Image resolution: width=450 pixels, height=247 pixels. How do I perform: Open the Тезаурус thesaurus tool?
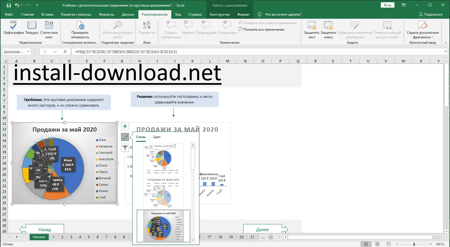coord(32,26)
